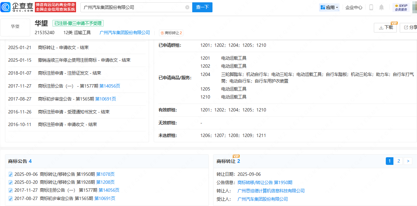Open the 2025-09-06 announcement link icon
Image resolution: width=417 pixels, height=206 pixels.
(11, 174)
